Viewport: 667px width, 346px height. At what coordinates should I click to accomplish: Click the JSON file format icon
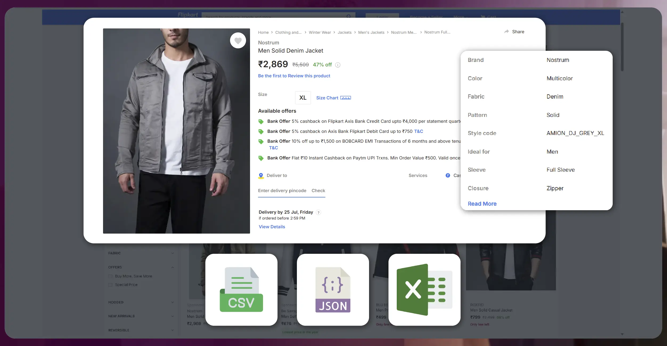[x=333, y=290]
